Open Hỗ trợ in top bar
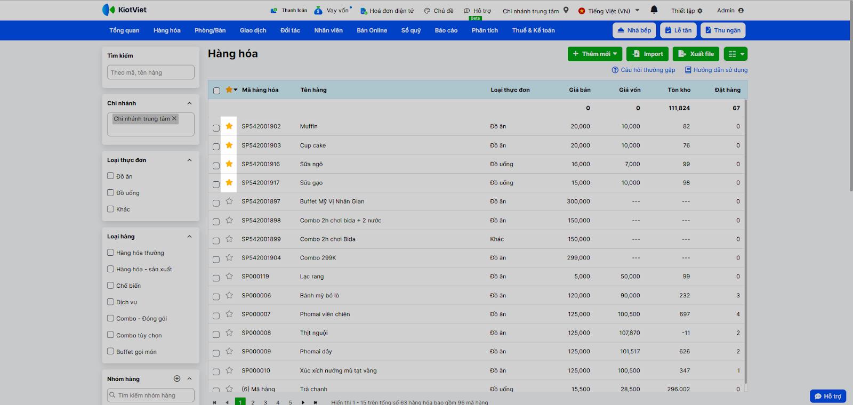This screenshot has width=853, height=405. pos(477,11)
